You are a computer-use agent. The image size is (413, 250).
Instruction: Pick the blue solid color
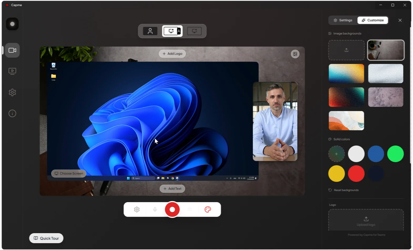click(376, 154)
